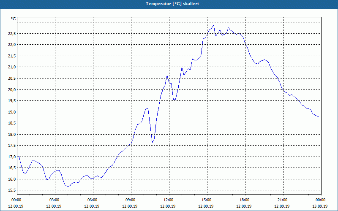Image resolution: width=338 pixels, height=211 pixels.
Task: Click the y-axis value '16,0'
Action: 12,179
